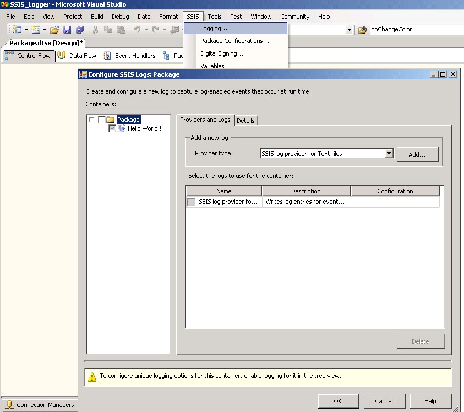
Task: Collapse the Package tree node
Action: (x=92, y=120)
